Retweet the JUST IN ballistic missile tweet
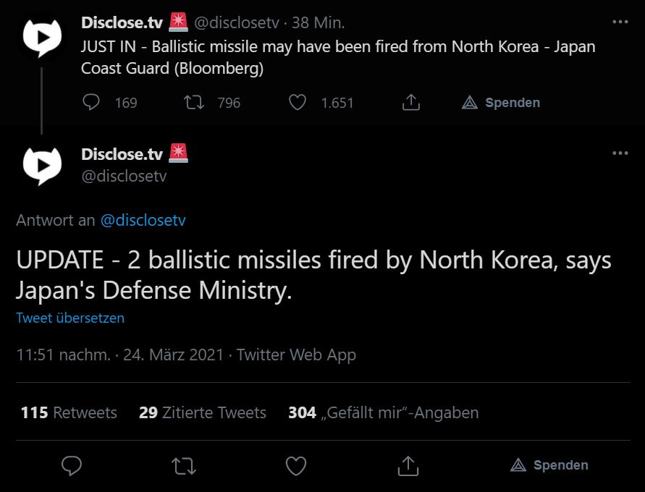This screenshot has width=645, height=492. (x=194, y=103)
